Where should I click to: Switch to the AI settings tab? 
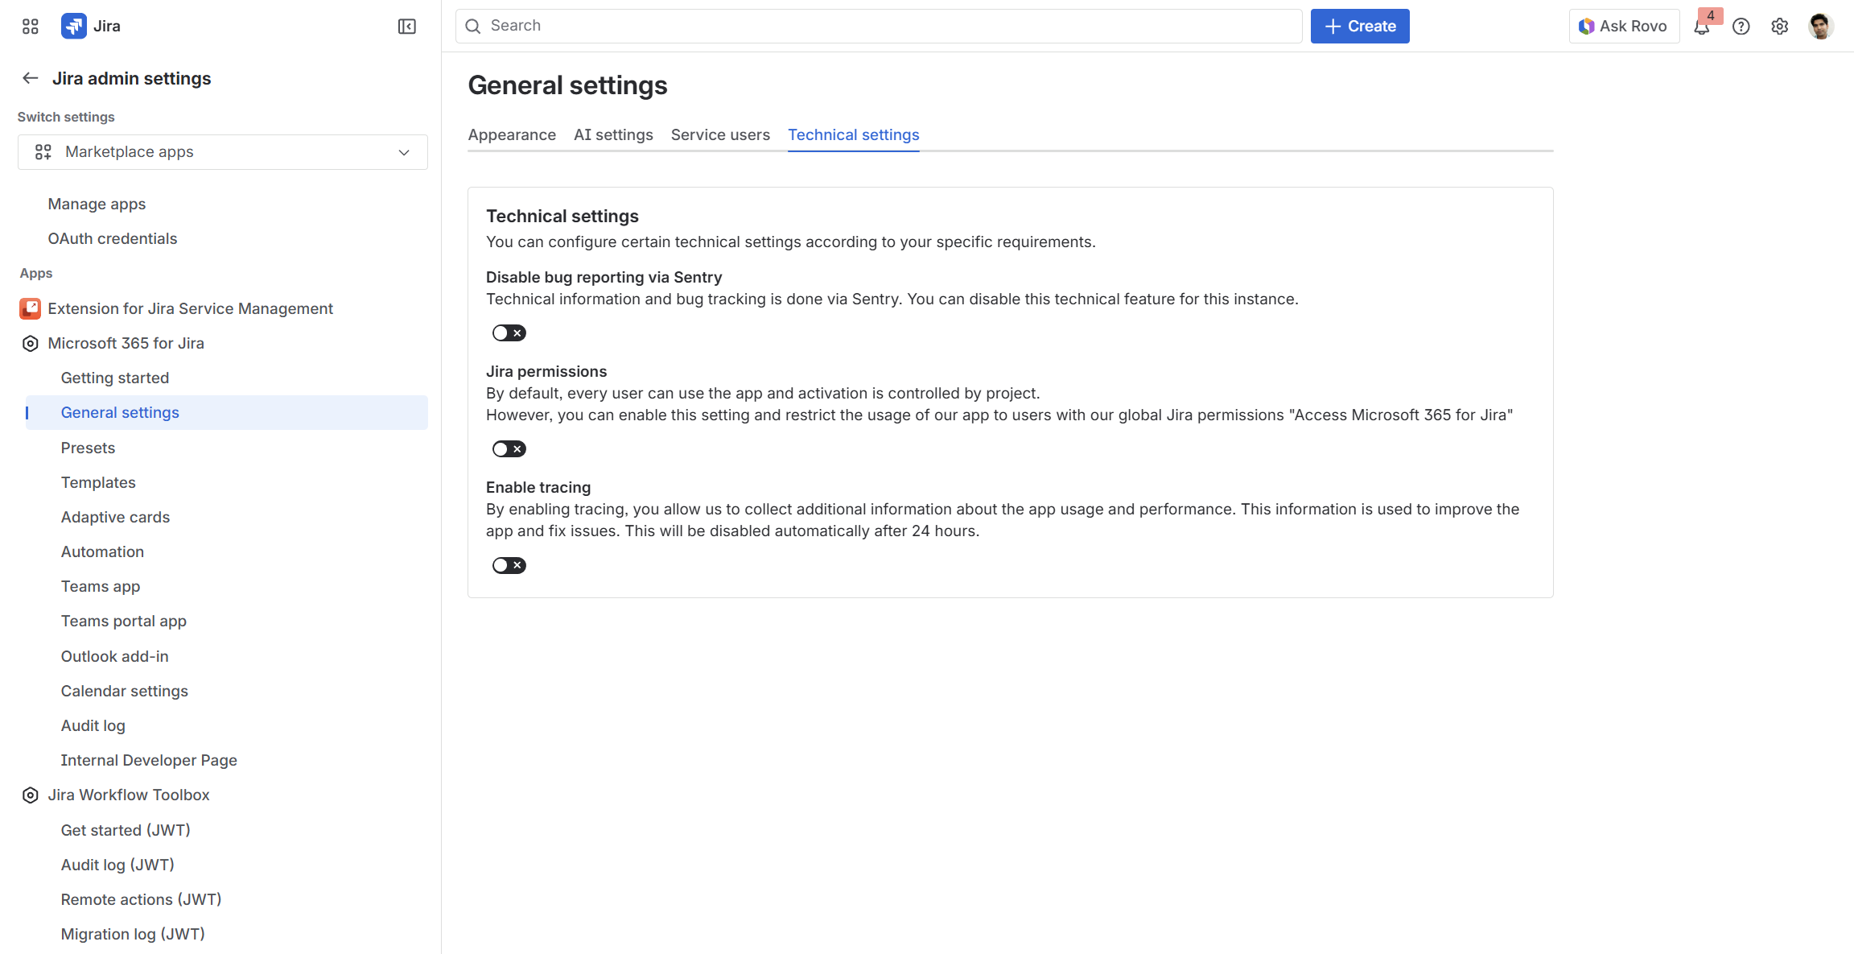tap(613, 135)
